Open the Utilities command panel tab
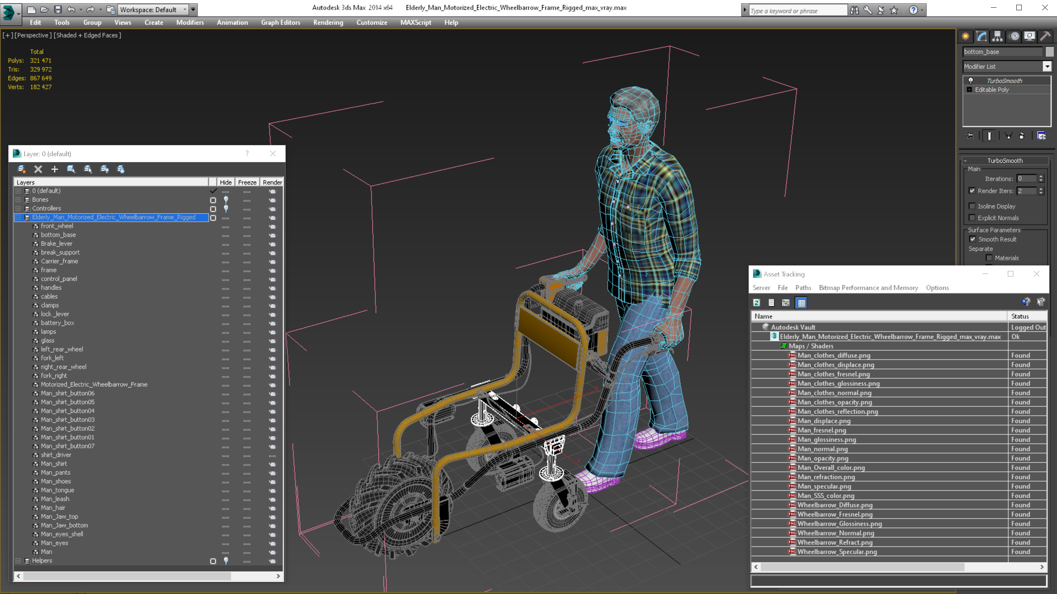The height and width of the screenshot is (594, 1057). pyautogui.click(x=1045, y=37)
